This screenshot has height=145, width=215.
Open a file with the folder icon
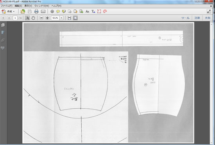[23, 11]
